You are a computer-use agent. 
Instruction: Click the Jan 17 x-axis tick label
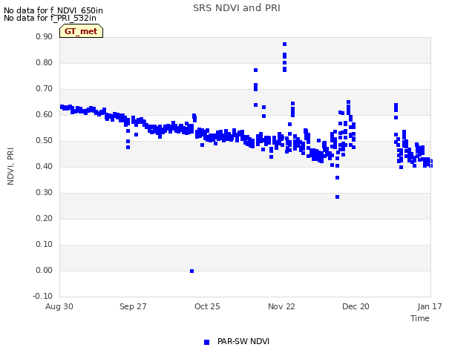430,306
